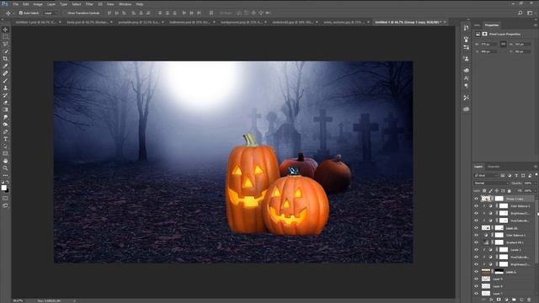Select the Horizontal Type tool
The height and width of the screenshot is (303, 539).
point(5,139)
